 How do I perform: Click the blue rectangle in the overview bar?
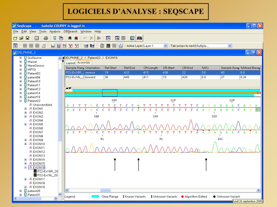110,93
